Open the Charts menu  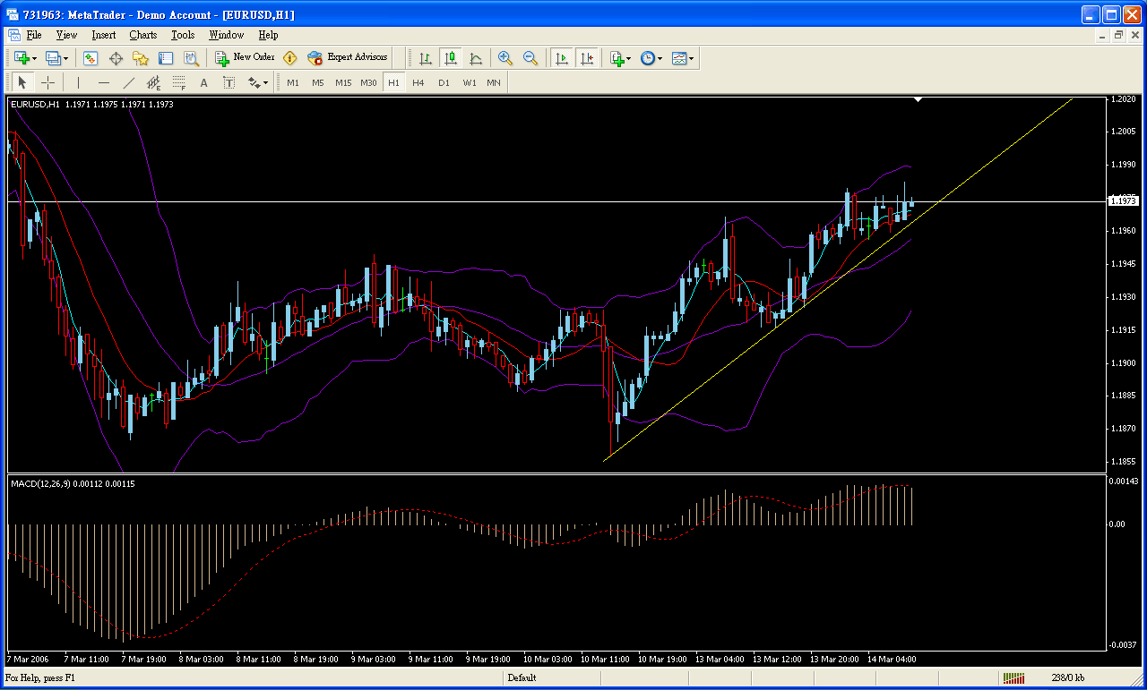142,35
